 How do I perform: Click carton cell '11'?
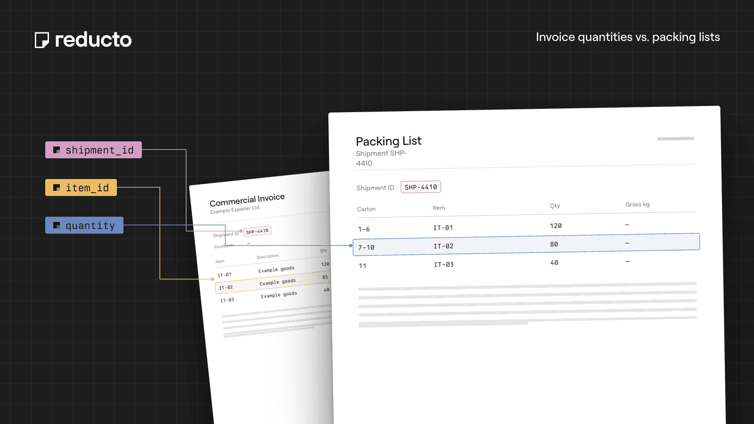(x=362, y=266)
